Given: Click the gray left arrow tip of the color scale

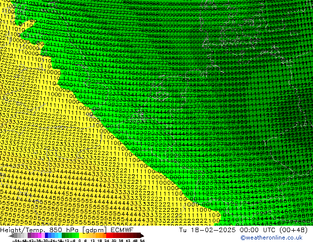Looking at the screenshot, I should pyautogui.click(x=11, y=236).
